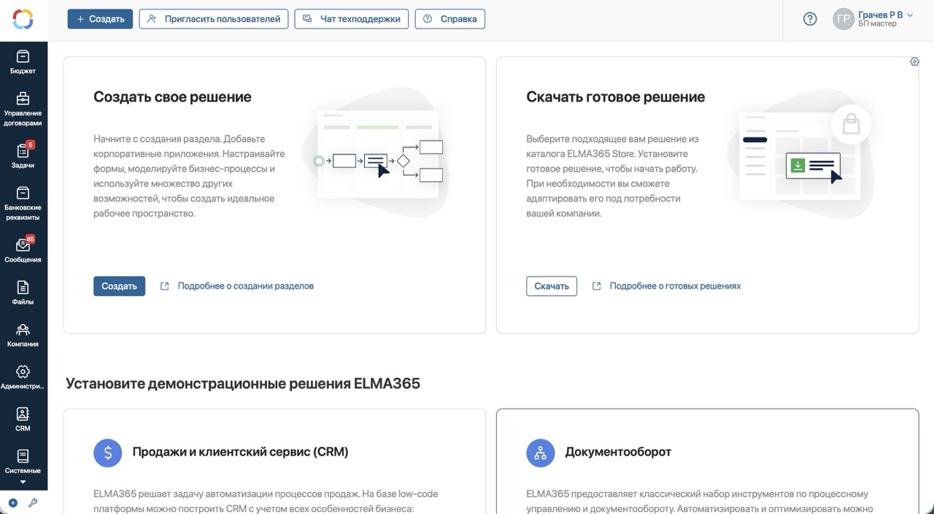Open Системные section in sidebar
934x514 pixels.
(23, 461)
